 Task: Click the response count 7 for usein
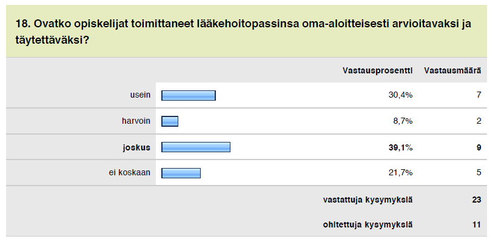pos(478,95)
